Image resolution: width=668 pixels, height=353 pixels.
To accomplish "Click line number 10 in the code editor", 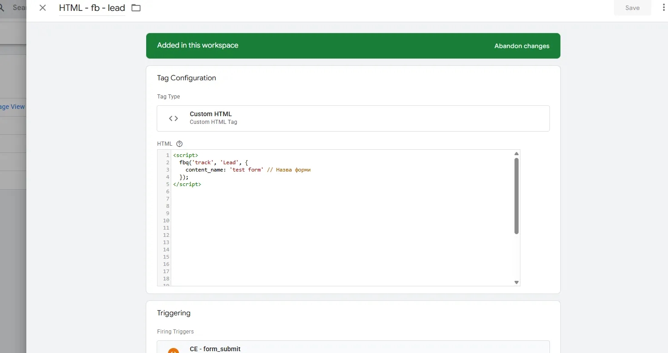I will 166,221.
